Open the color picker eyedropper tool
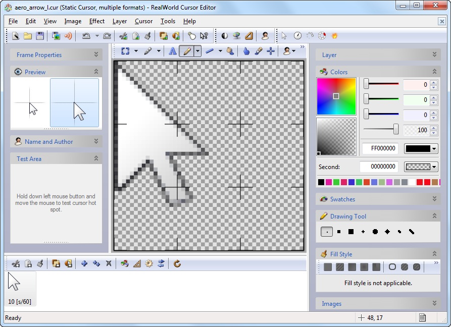Screen dimensions: 451x327 tap(258, 51)
